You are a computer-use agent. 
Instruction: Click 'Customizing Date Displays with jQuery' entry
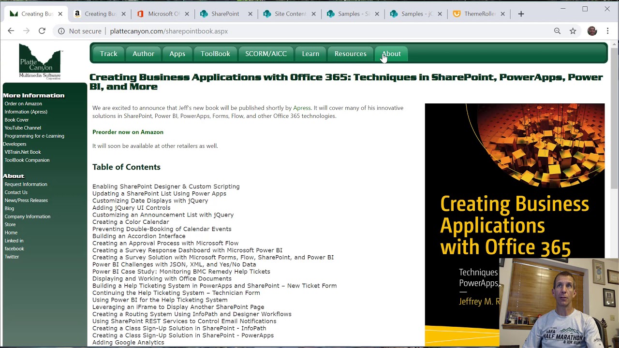click(x=150, y=201)
